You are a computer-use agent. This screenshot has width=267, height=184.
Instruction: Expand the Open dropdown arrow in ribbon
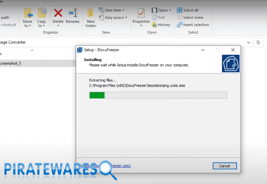point(170,10)
